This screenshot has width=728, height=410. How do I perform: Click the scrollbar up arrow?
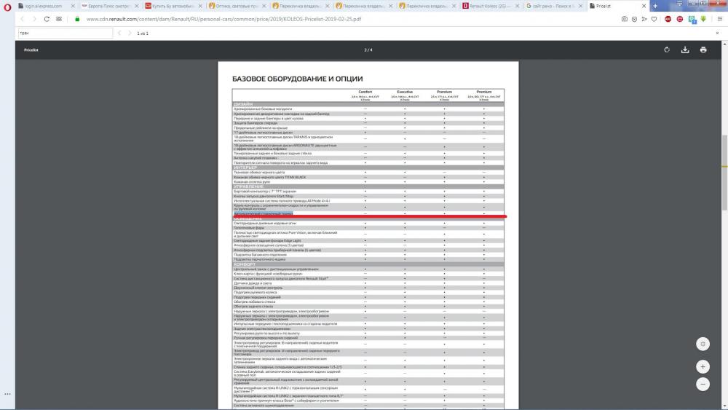pos(724,44)
